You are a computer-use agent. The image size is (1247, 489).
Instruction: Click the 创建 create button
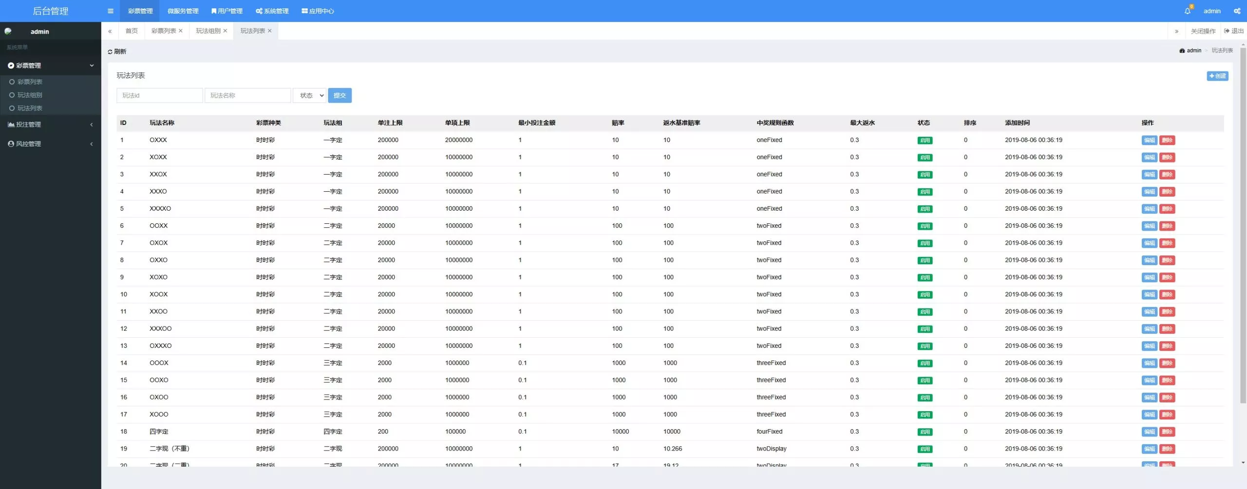1217,76
